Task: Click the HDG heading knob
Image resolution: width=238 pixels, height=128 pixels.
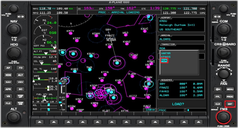Action: [14, 53]
